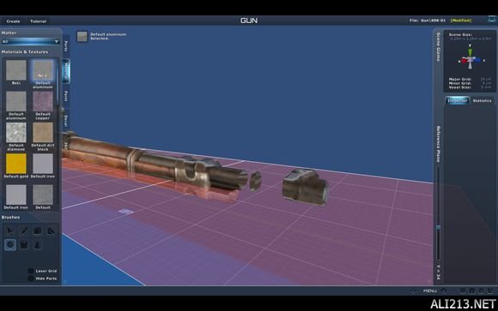
Task: Open the Create menu
Action: 14,21
